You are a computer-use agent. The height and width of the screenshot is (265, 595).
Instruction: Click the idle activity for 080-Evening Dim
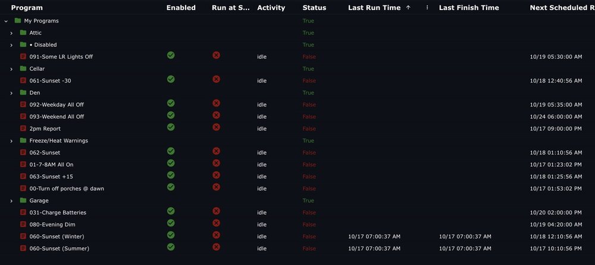click(262, 225)
